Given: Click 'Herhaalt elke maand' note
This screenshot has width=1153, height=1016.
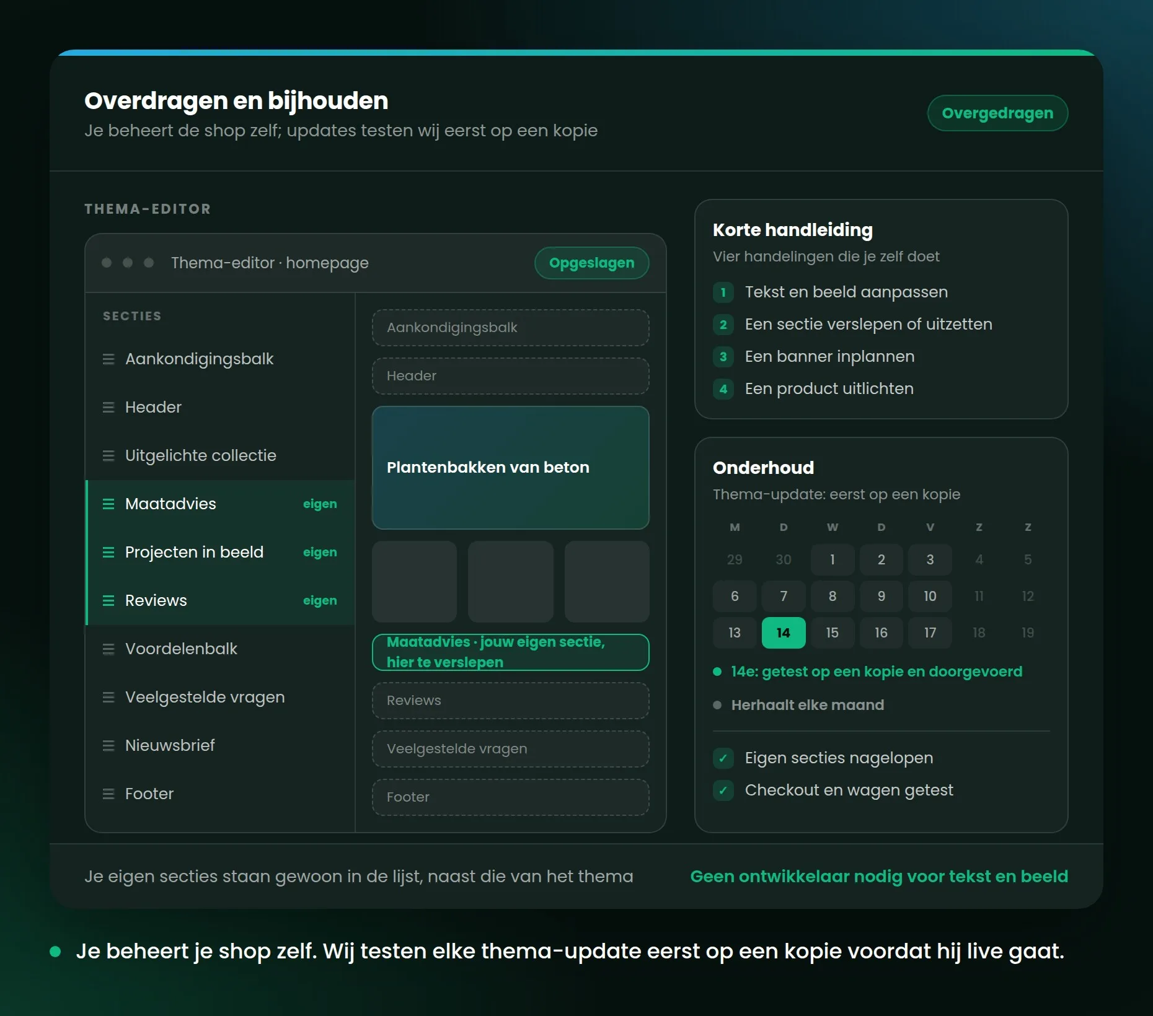Looking at the screenshot, I should click(x=808, y=706).
